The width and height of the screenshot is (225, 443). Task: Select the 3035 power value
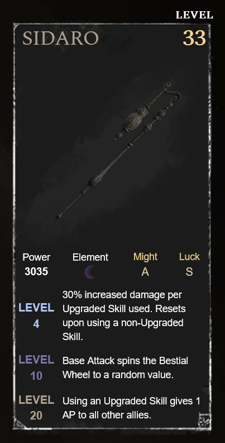point(36,272)
